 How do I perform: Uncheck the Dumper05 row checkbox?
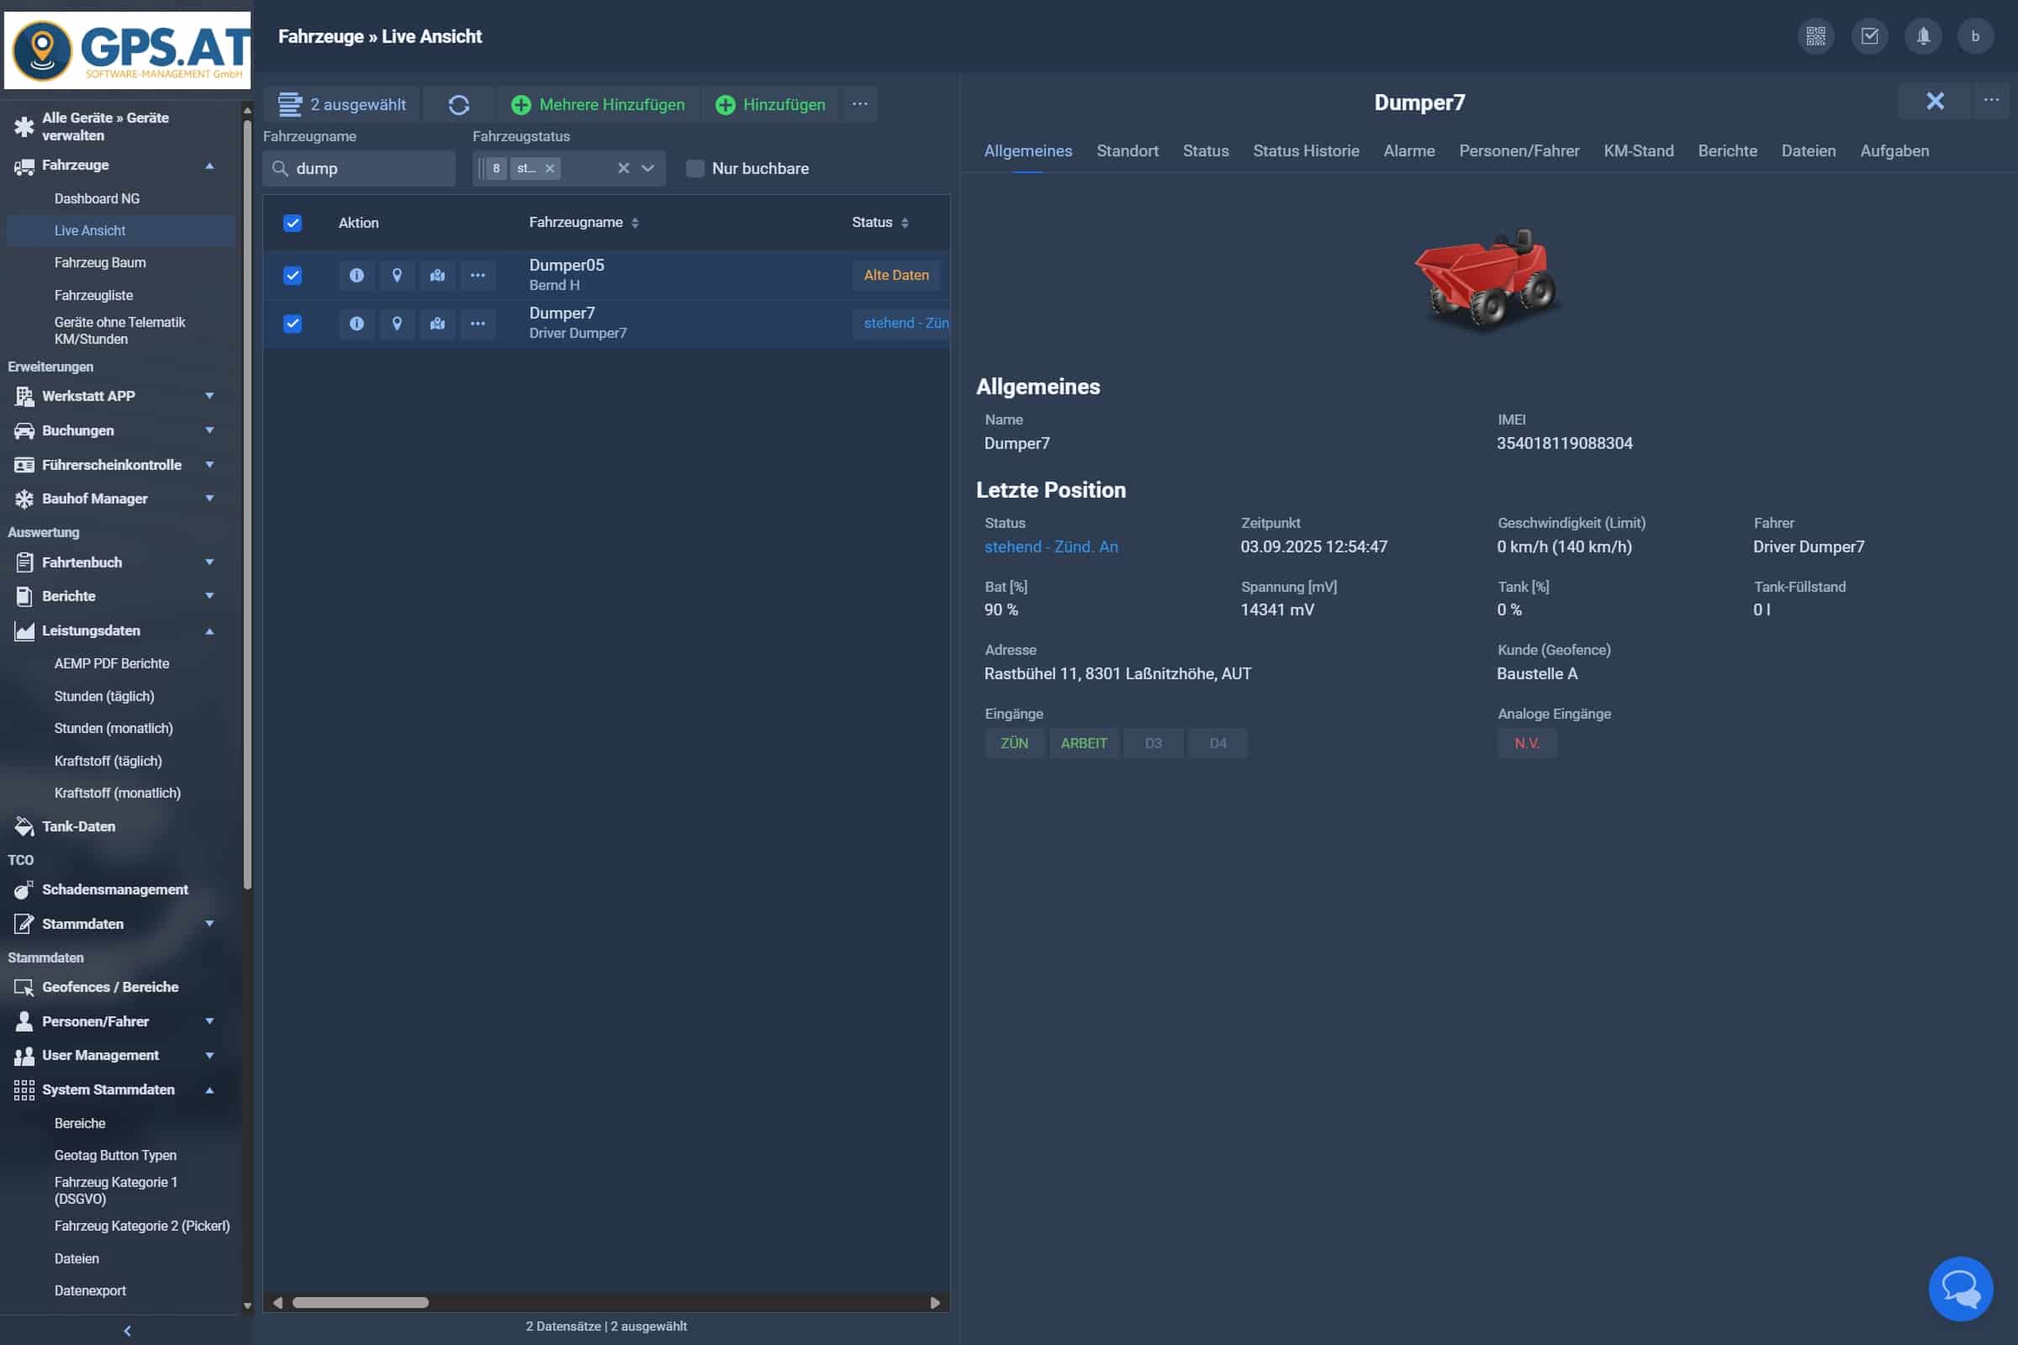tap(293, 276)
